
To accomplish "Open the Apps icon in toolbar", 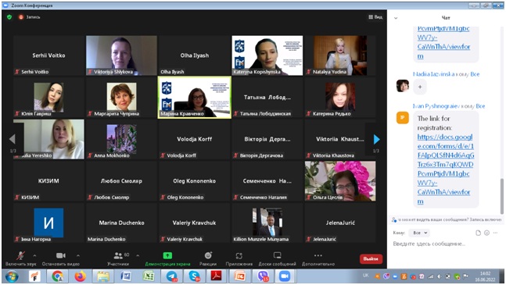I will [239, 255].
